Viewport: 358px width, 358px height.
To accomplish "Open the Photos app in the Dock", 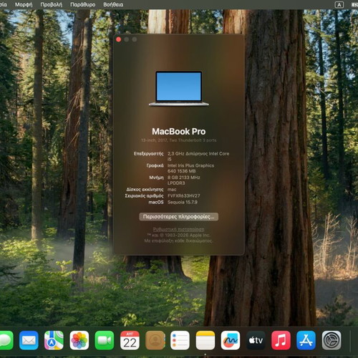I will pyautogui.click(x=79, y=340).
